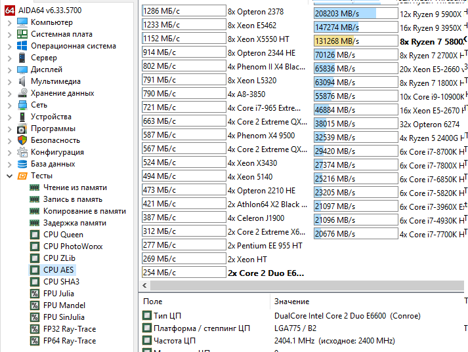
Task: Click memory icon for Копирование в памяти
Action: [35, 211]
